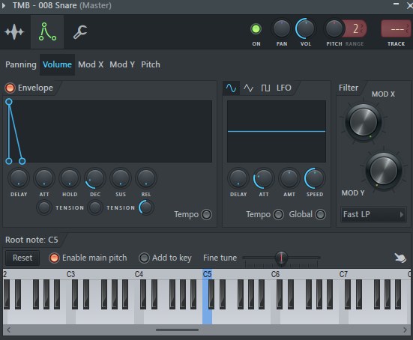This screenshot has height=340, width=413.
Task: Switch to the Mod X tab
Action: click(x=91, y=64)
